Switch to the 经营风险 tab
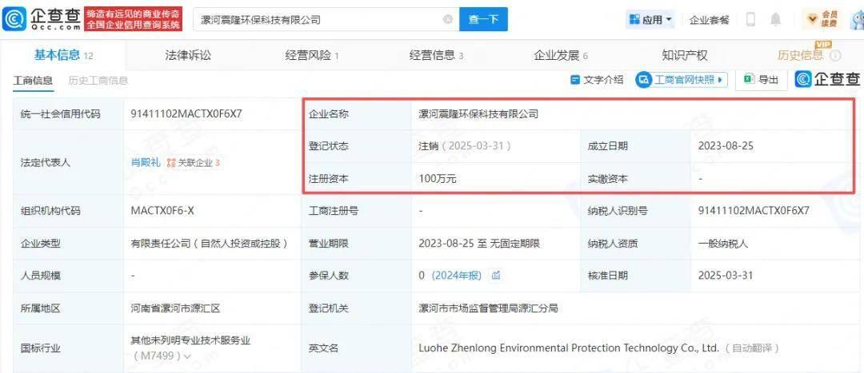This screenshot has width=864, height=373. point(312,55)
